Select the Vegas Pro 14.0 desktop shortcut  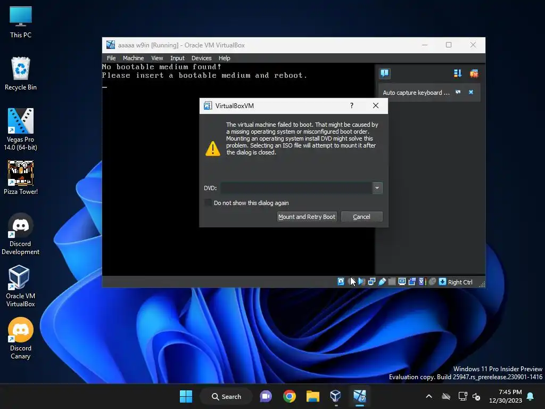(21, 129)
